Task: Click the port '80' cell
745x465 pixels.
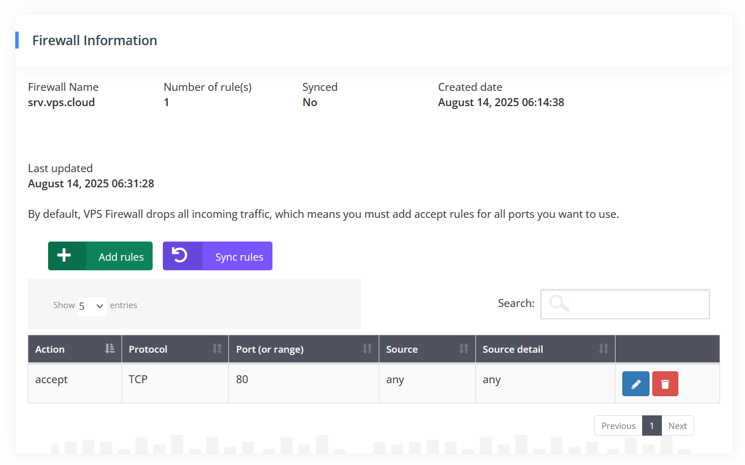Action: [x=304, y=383]
